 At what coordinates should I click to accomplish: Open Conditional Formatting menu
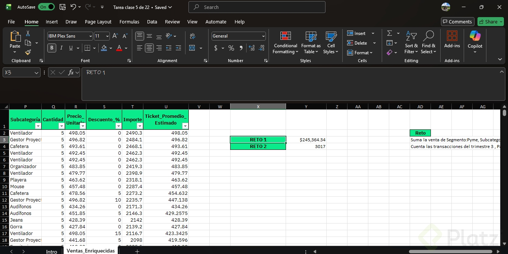(285, 43)
